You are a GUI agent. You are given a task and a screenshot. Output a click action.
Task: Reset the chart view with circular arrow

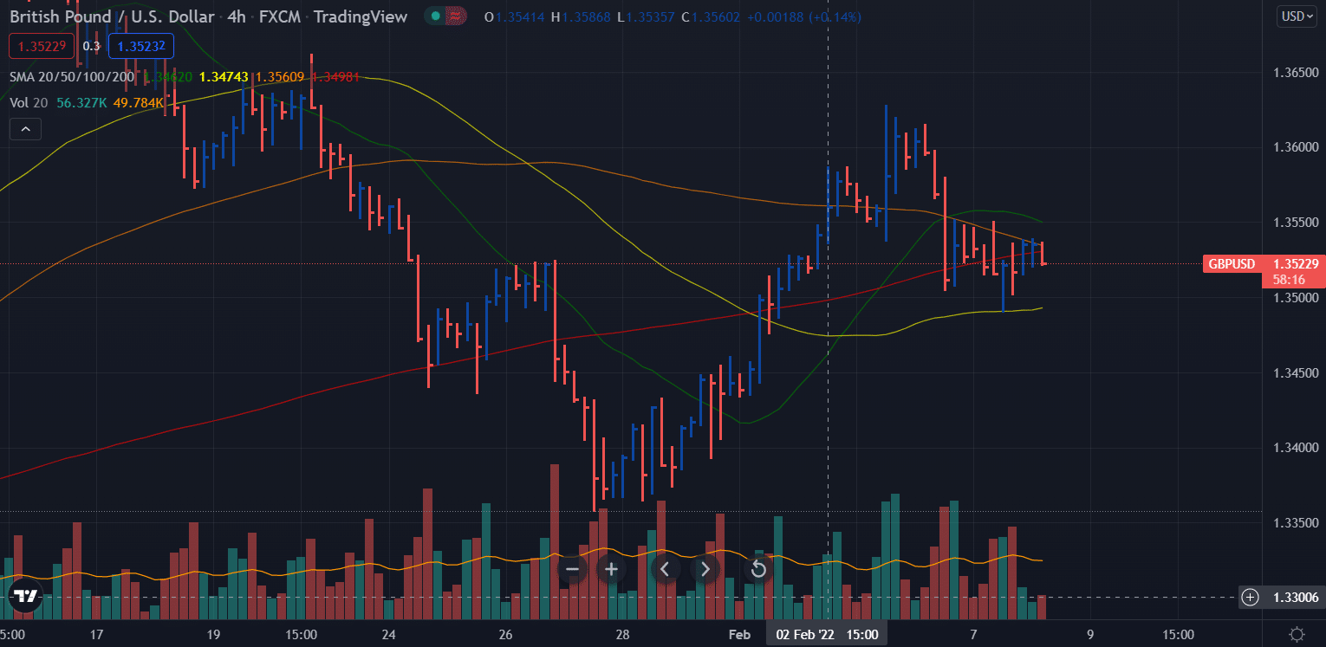click(758, 569)
